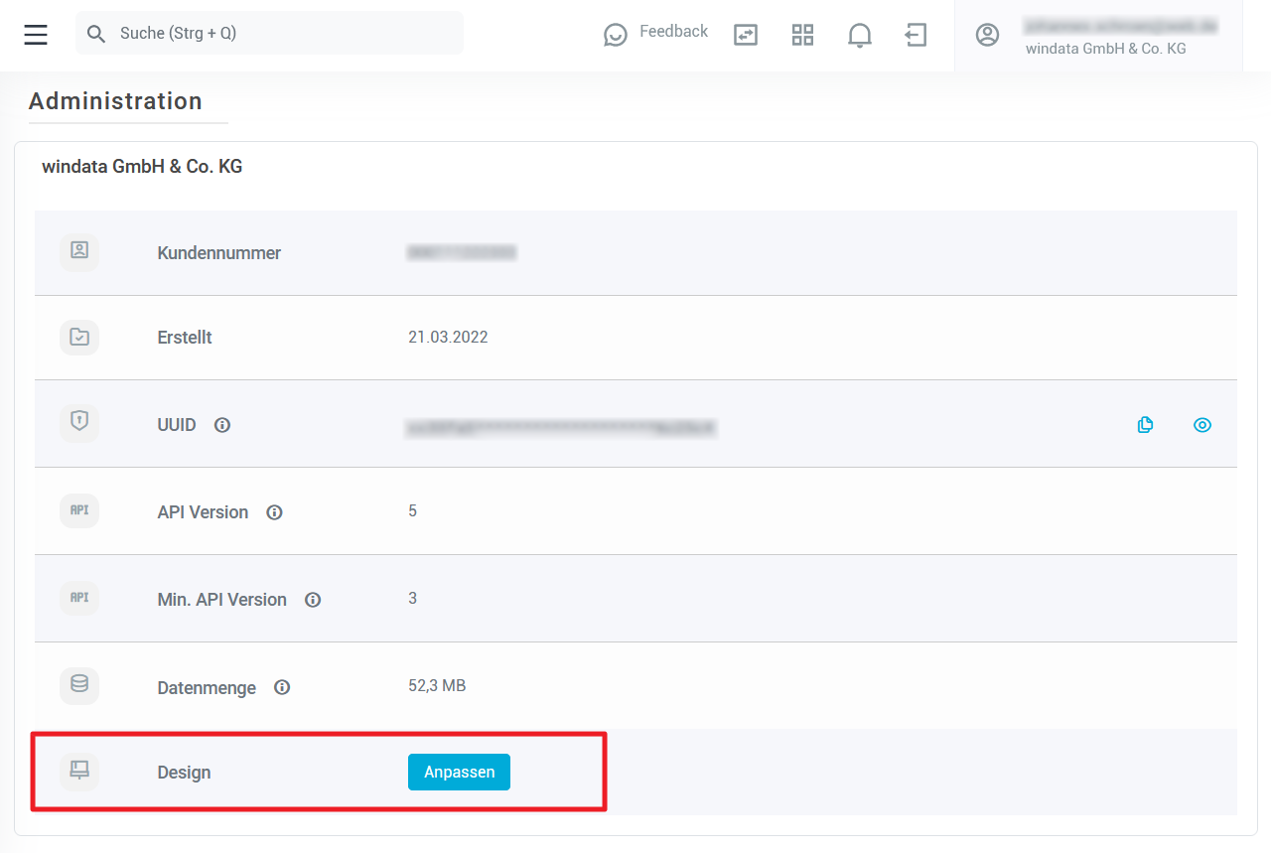Image resolution: width=1271 pixels, height=853 pixels.
Task: Show info for API Version
Action: click(274, 512)
